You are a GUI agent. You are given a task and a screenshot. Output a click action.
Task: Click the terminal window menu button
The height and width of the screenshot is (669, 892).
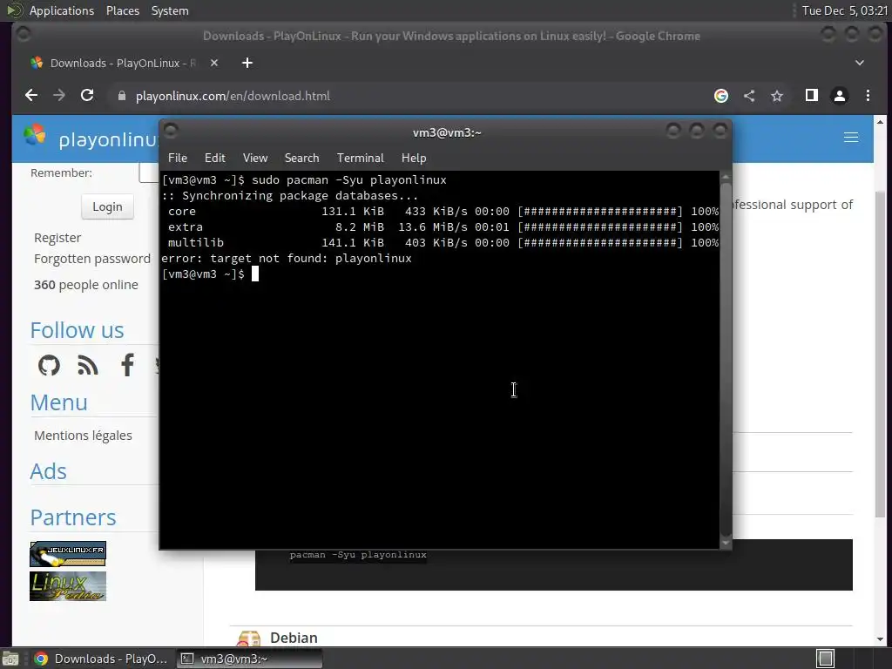pyautogui.click(x=171, y=131)
